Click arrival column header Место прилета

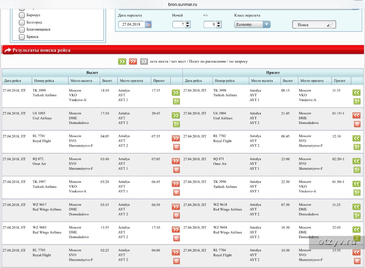point(312,81)
